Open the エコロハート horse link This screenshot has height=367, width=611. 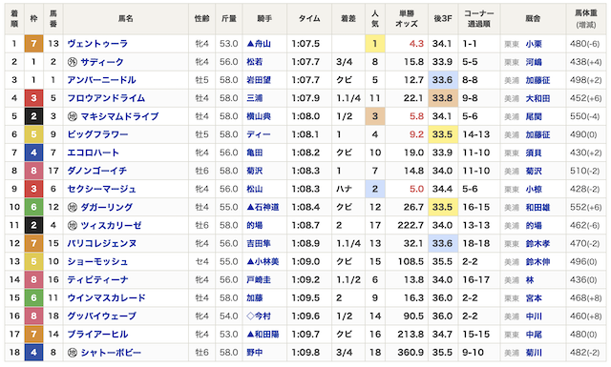point(93,153)
